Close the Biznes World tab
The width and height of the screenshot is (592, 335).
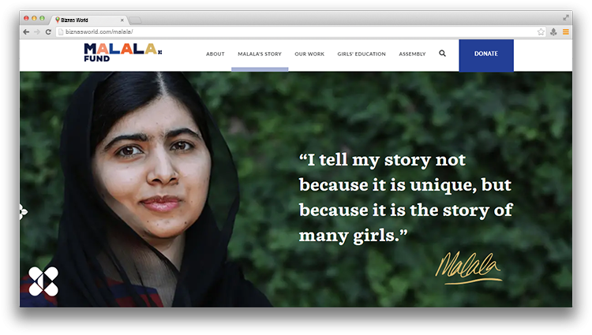(122, 20)
